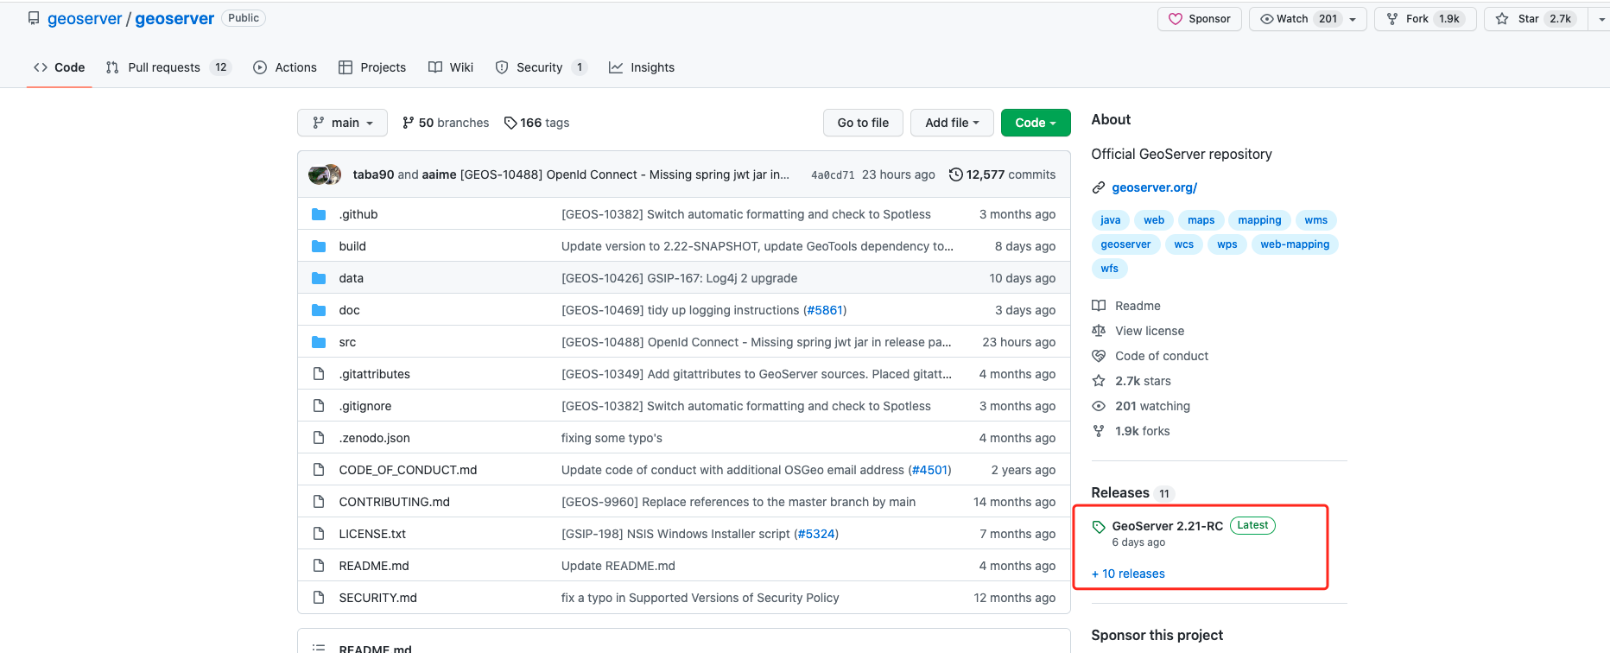Click the Readme book icon
This screenshot has width=1610, height=653.
pos(1099,306)
